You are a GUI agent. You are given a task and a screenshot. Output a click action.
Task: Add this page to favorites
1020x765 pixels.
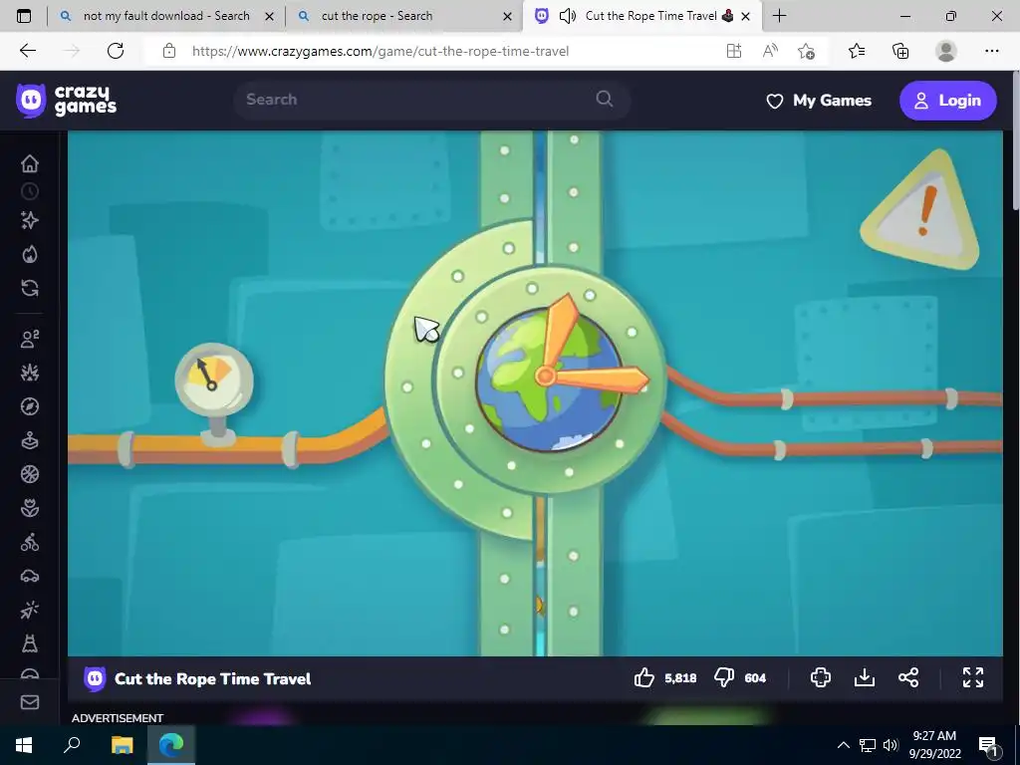(806, 51)
